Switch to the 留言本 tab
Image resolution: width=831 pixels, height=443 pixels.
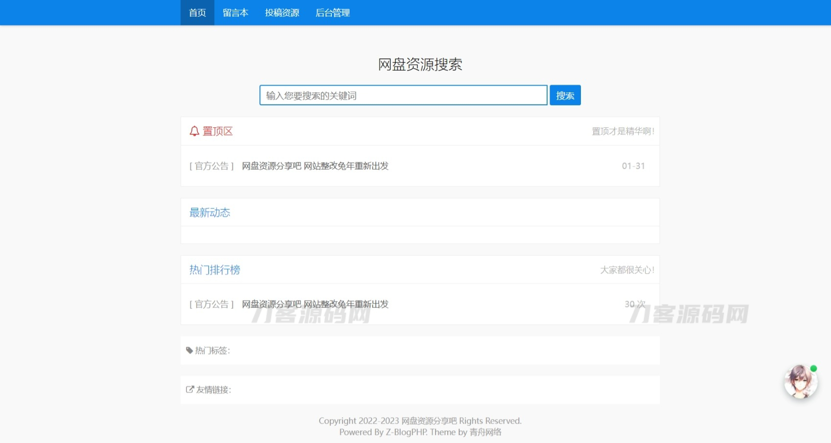tap(235, 13)
